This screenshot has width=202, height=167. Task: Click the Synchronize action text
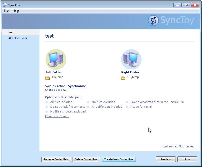click(77, 86)
